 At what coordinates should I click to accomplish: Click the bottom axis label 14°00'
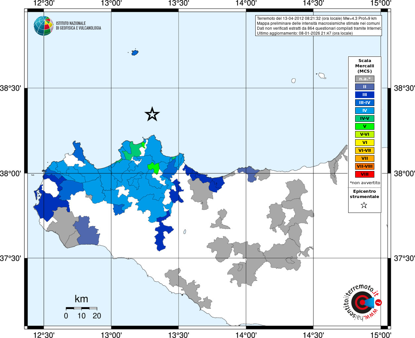click(246, 335)
